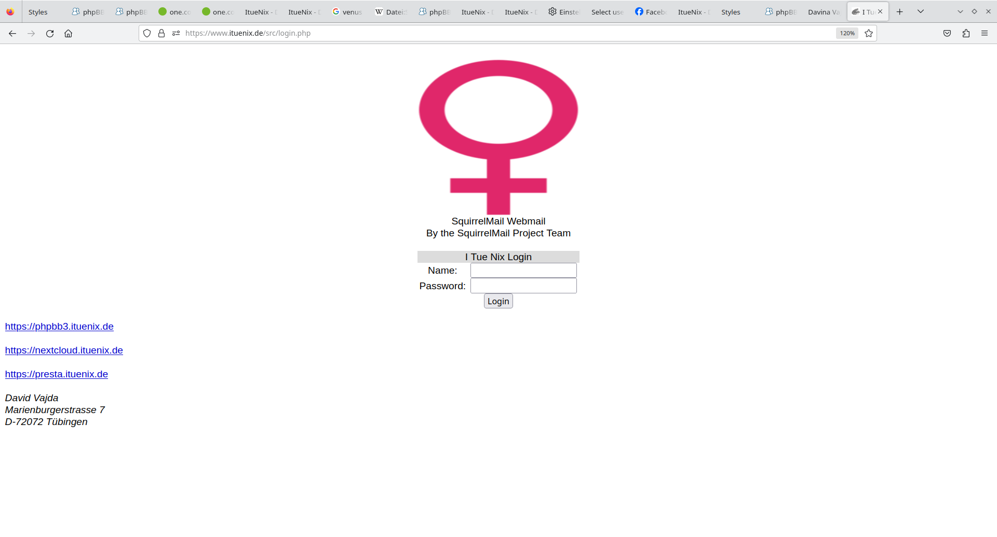The width and height of the screenshot is (997, 537).
Task: Click the Password input field
Action: click(523, 286)
